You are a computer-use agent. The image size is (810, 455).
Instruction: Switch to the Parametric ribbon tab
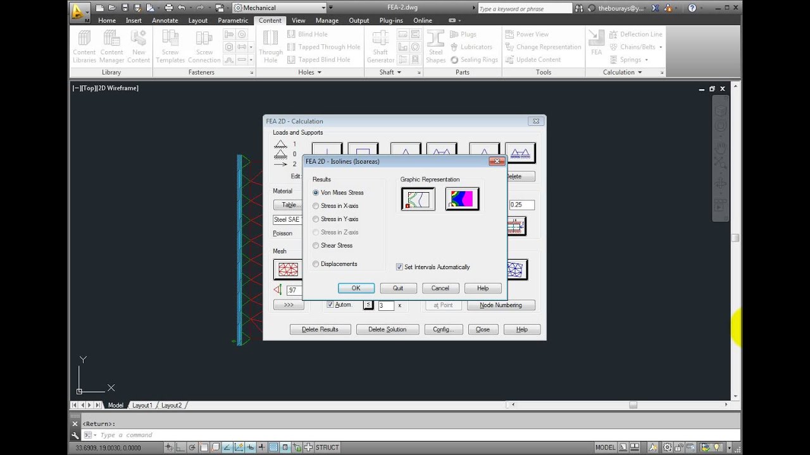[x=233, y=20]
